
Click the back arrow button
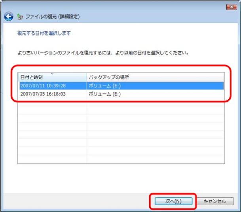tap(9, 17)
